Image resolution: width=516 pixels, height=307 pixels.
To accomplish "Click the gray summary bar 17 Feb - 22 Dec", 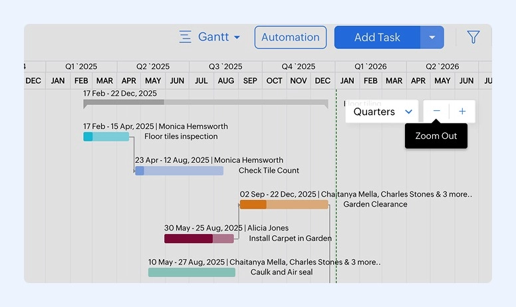I will (205, 102).
